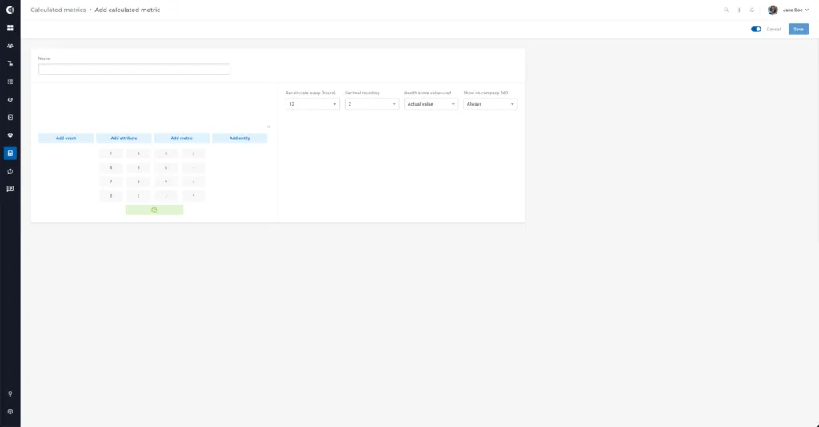Click keypad digit 5
The image size is (819, 427).
pos(138,168)
